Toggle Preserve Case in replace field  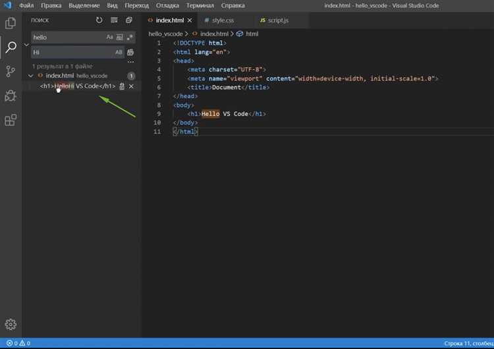(119, 52)
